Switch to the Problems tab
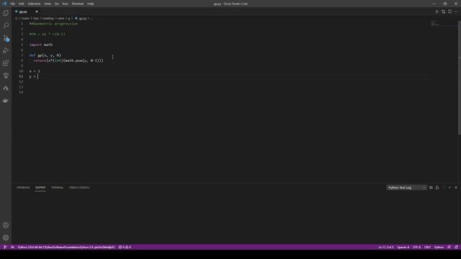 pyautogui.click(x=23, y=188)
